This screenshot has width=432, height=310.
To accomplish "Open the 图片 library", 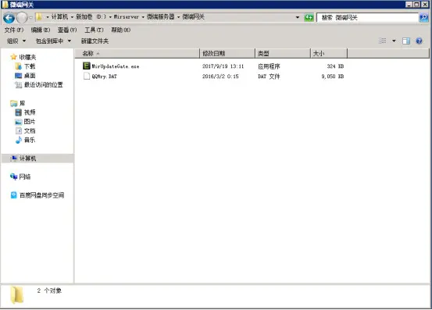I will coord(30,122).
